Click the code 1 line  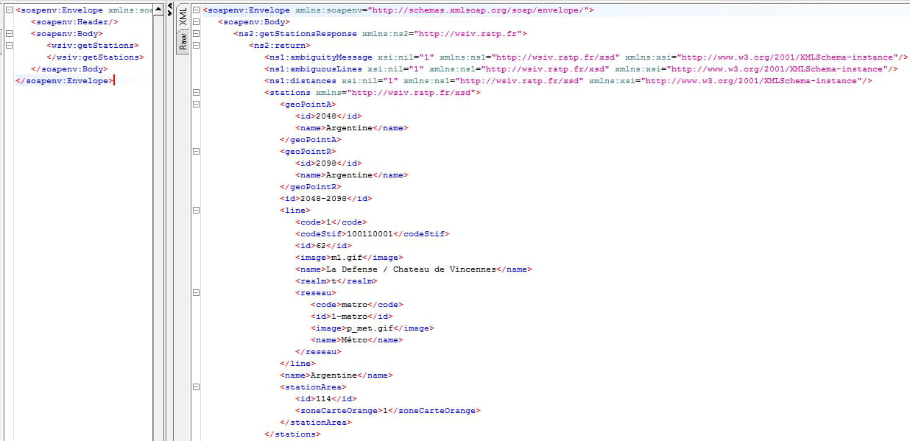(331, 222)
